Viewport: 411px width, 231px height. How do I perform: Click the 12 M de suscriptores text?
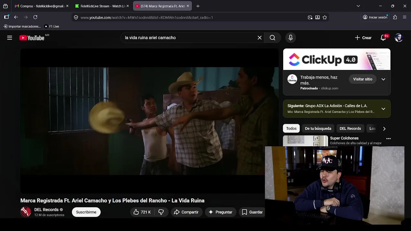(x=49, y=215)
